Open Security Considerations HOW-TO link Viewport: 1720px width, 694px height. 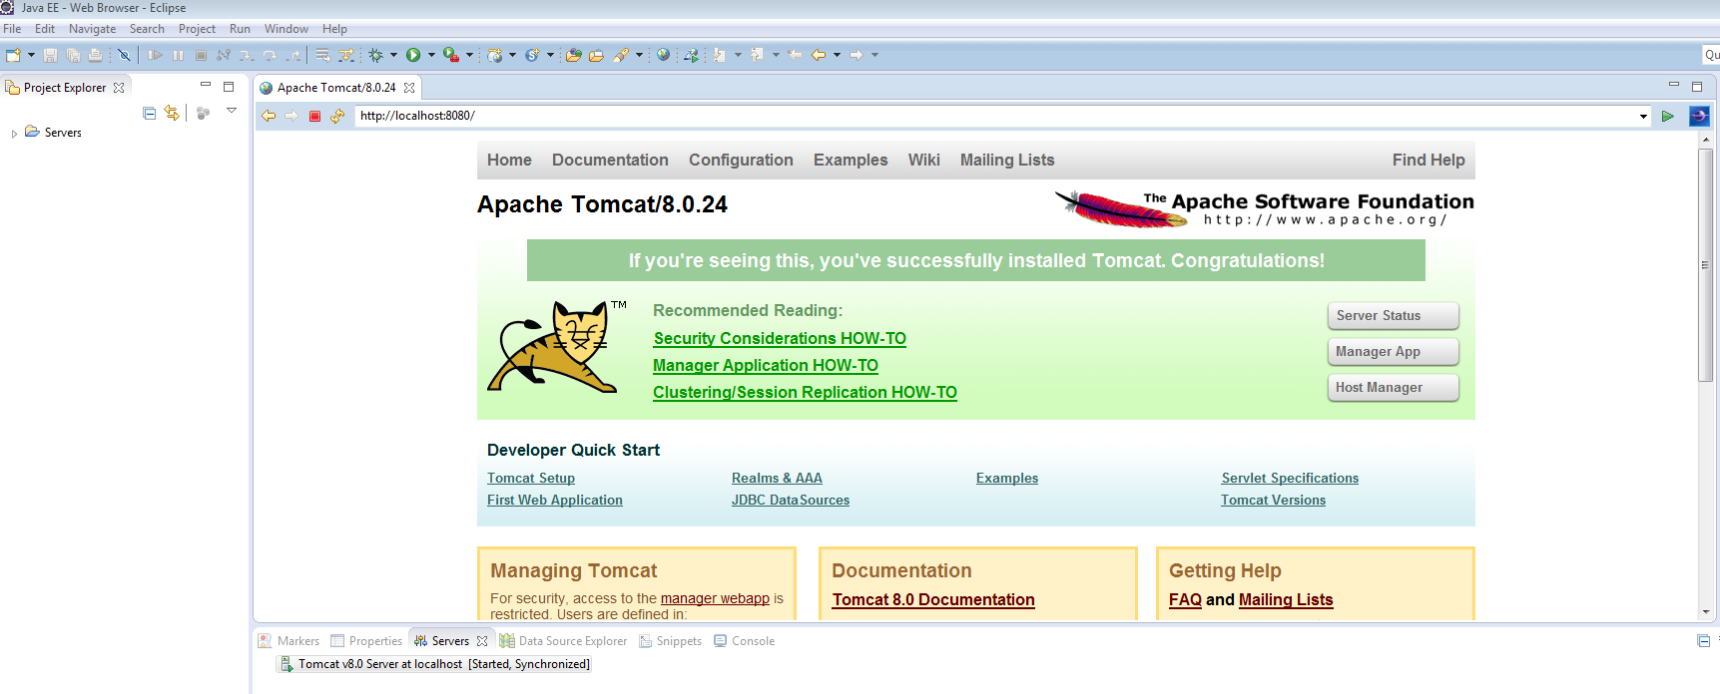click(780, 339)
